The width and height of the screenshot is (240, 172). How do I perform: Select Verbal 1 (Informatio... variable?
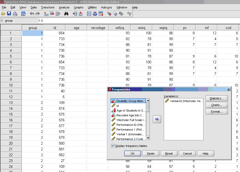coord(128,134)
